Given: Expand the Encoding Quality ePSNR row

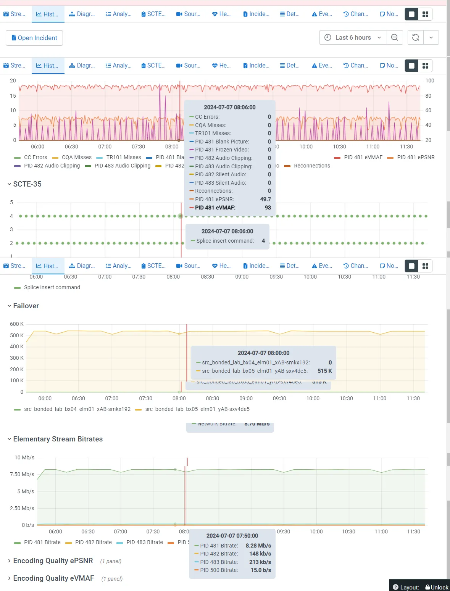Looking at the screenshot, I should (x=50, y=560).
